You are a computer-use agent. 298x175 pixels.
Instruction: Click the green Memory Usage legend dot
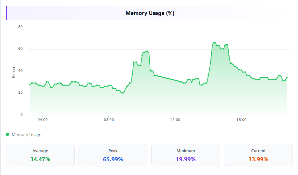tap(7, 134)
